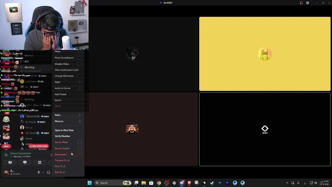332x187 pixels.
Task: Open Task View from the taskbar
Action: click(136, 183)
